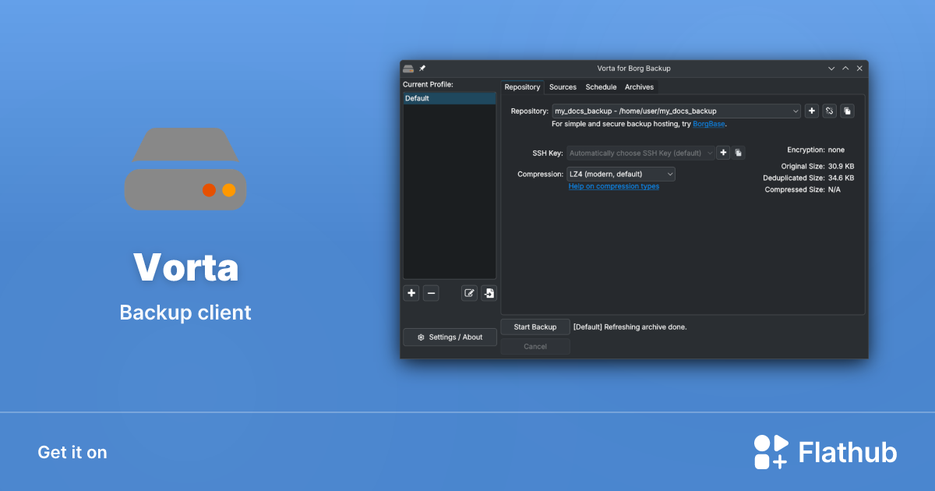Image resolution: width=935 pixels, height=491 pixels.
Task: Rename the Default profile
Action: (469, 292)
